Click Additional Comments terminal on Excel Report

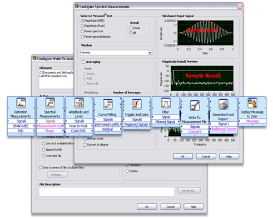click(224, 129)
